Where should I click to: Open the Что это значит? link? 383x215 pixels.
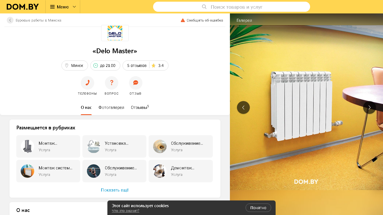[126, 211]
